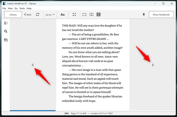Click the text 'concupiscimus ...'
The image size is (177, 117).
tap(73, 65)
